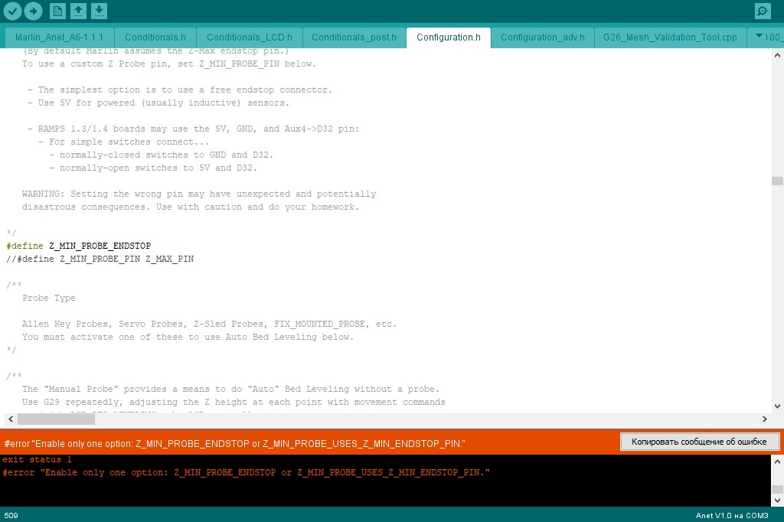Switch to the Conditionals.h tab
Screen dimensions: 784x522
tap(155, 38)
